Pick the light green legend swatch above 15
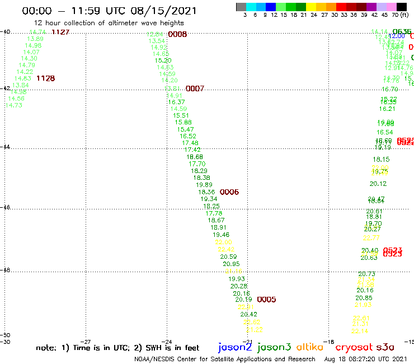The width and height of the screenshot is (414, 364). pyautogui.click(x=281, y=7)
